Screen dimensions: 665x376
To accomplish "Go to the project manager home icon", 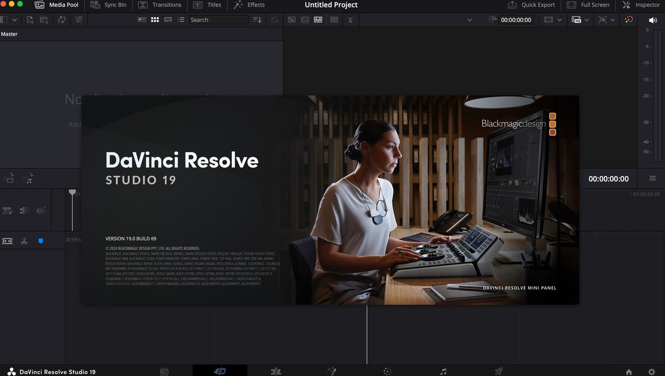I will (629, 372).
